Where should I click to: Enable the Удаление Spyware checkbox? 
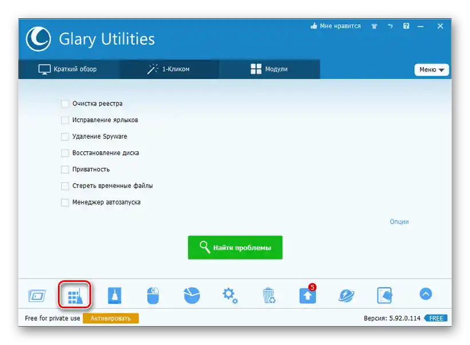point(65,136)
